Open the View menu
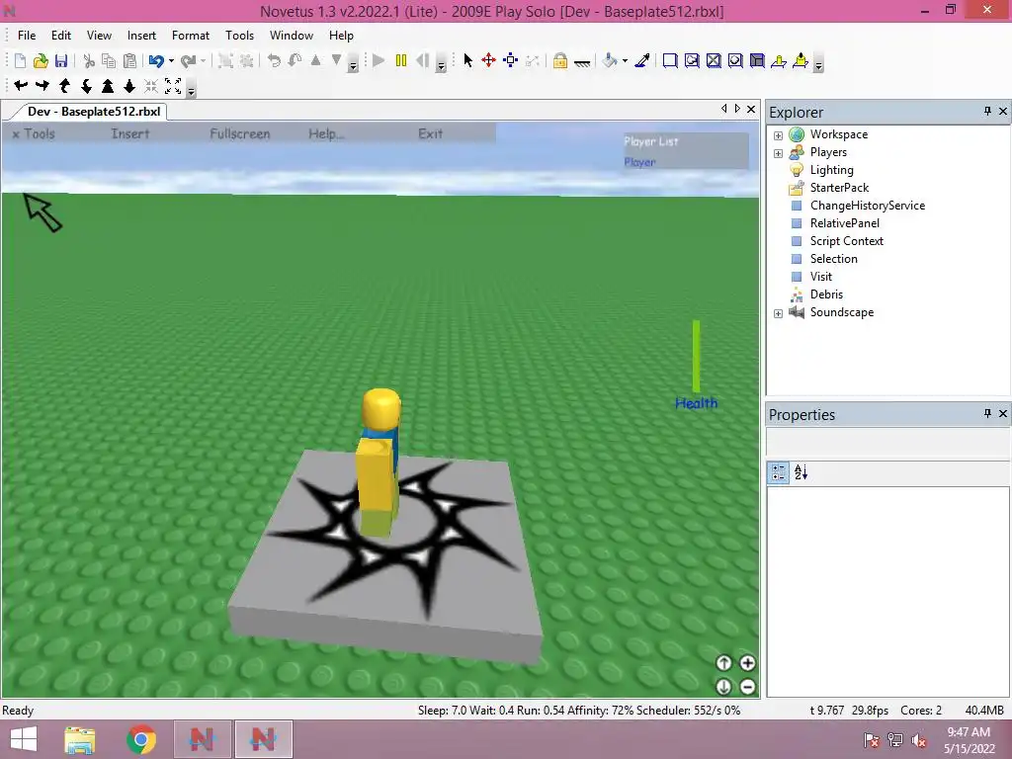1012x759 pixels. (x=100, y=36)
